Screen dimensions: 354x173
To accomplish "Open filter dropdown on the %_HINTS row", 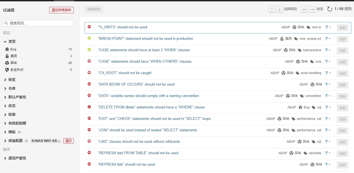I will (328, 27).
